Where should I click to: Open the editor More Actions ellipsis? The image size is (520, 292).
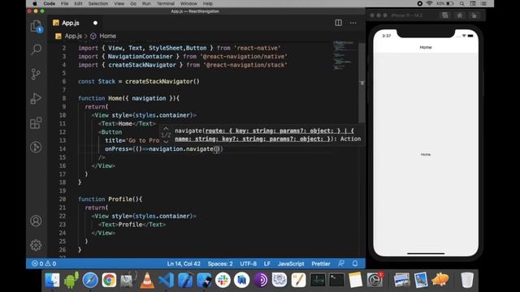tap(353, 23)
